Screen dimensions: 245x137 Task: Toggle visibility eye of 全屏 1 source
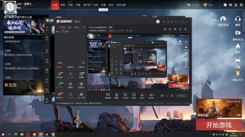coord(57,32)
